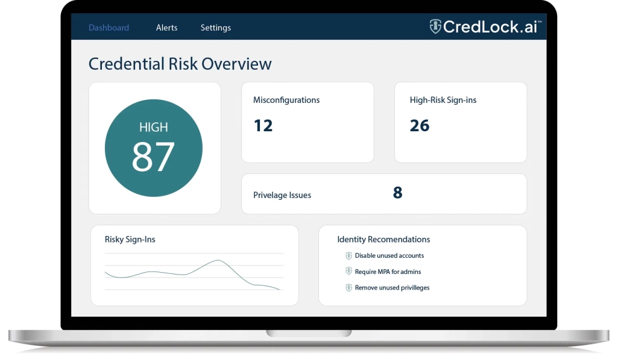The height and width of the screenshot is (354, 621).
Task: Choose the Require MPA for admins text
Action: pos(388,272)
